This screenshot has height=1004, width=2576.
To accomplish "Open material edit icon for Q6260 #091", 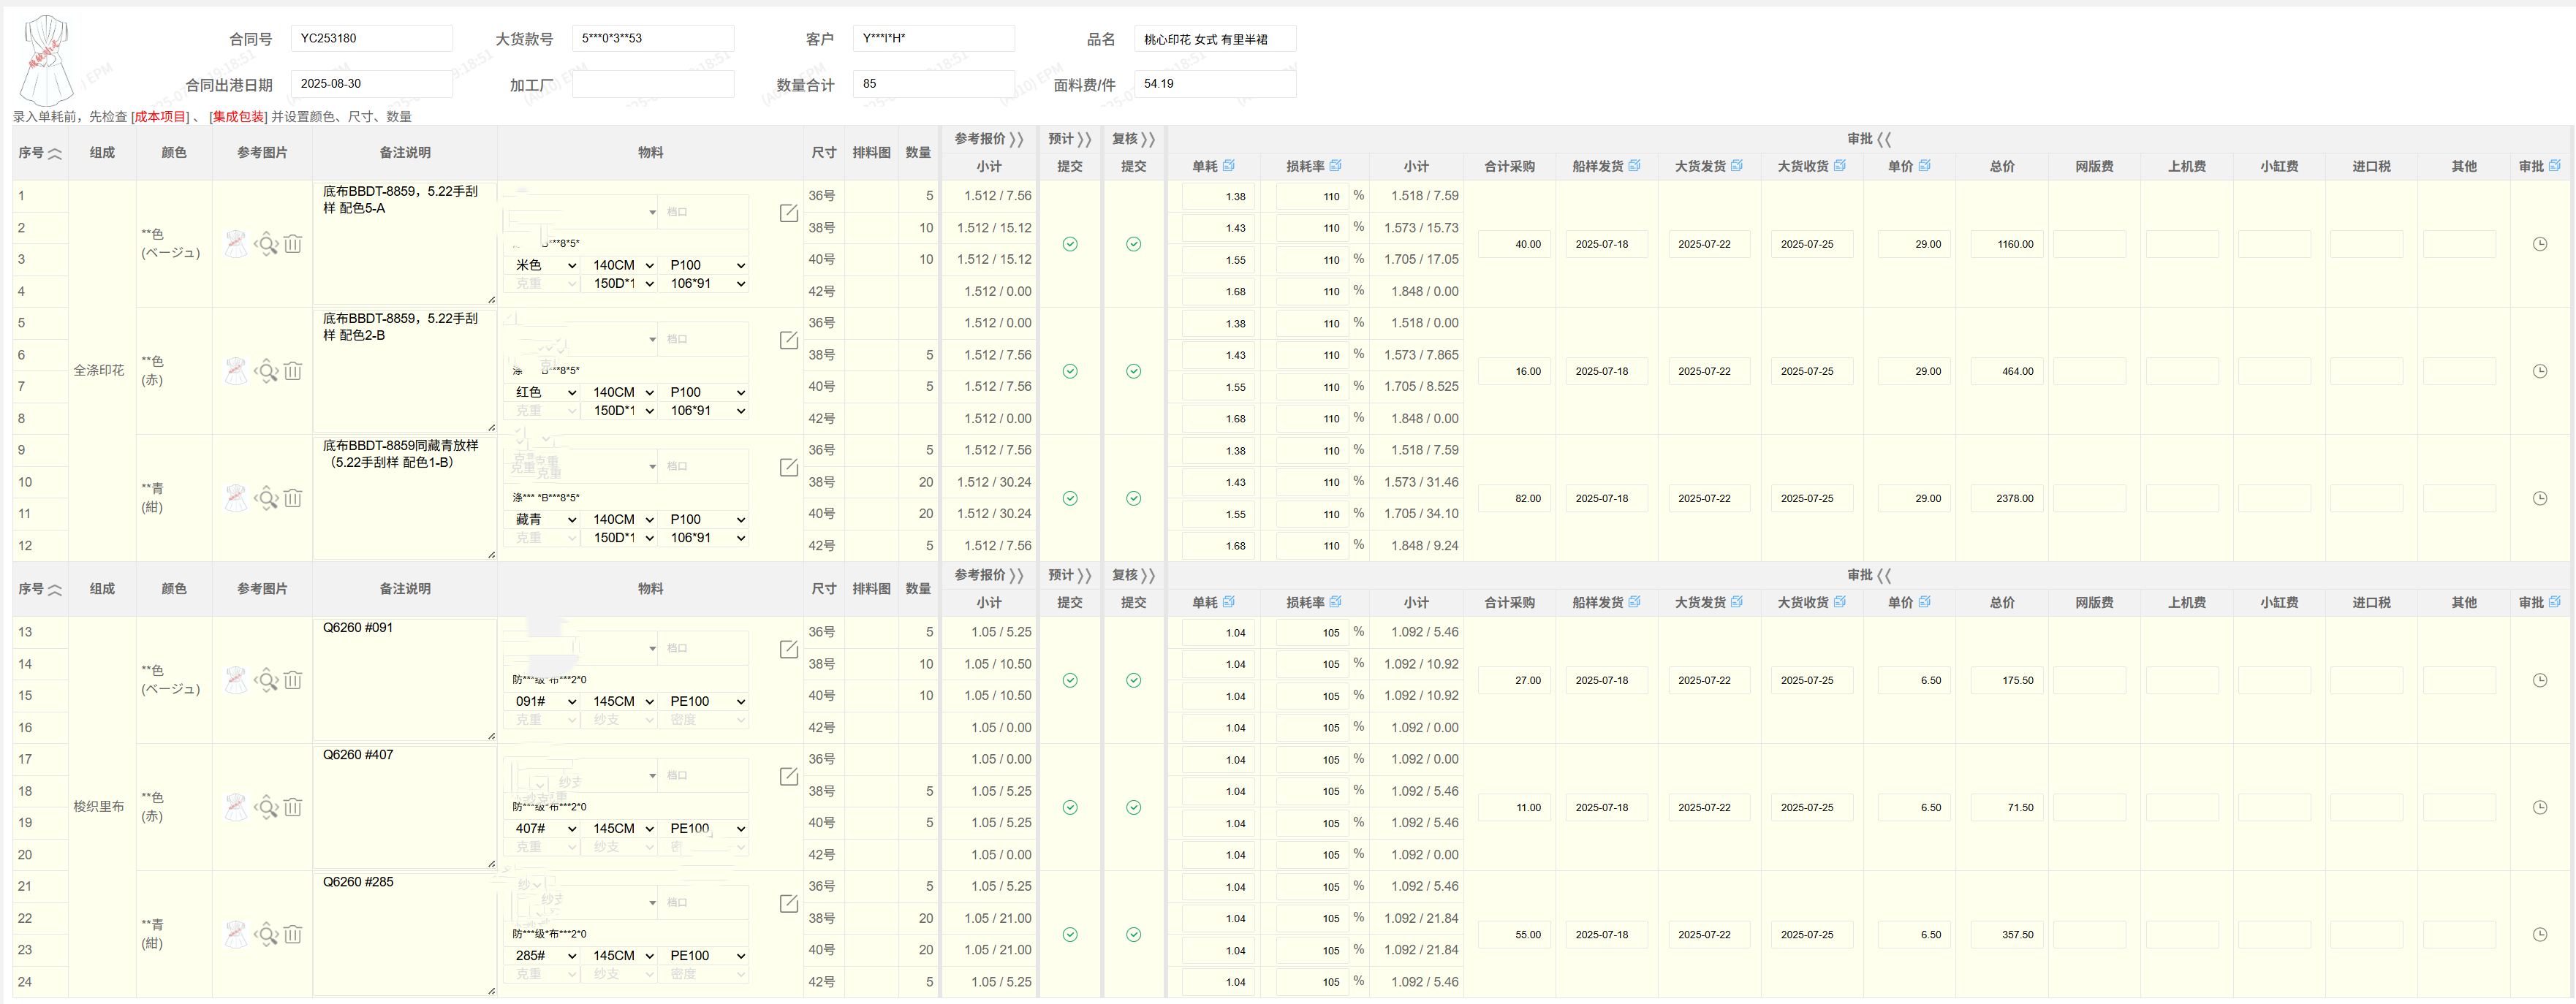I will [x=789, y=649].
